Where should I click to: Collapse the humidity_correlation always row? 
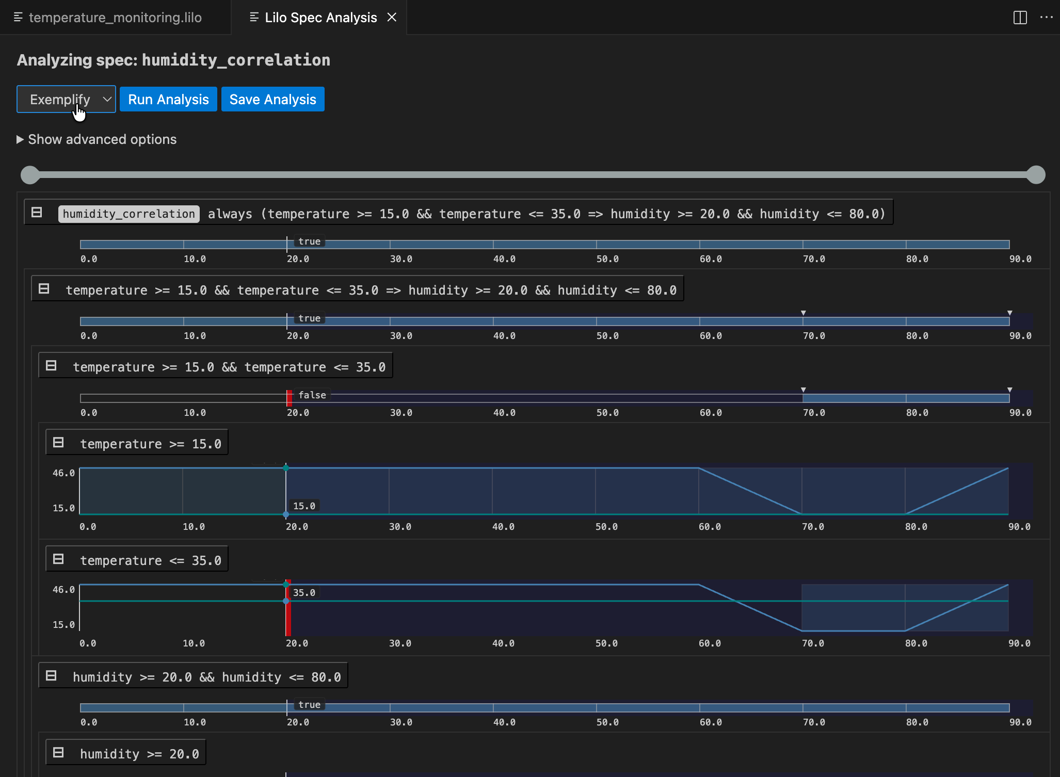pos(37,213)
